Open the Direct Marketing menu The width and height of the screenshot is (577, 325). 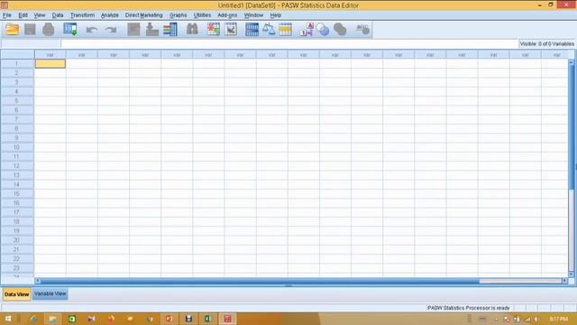(x=143, y=15)
